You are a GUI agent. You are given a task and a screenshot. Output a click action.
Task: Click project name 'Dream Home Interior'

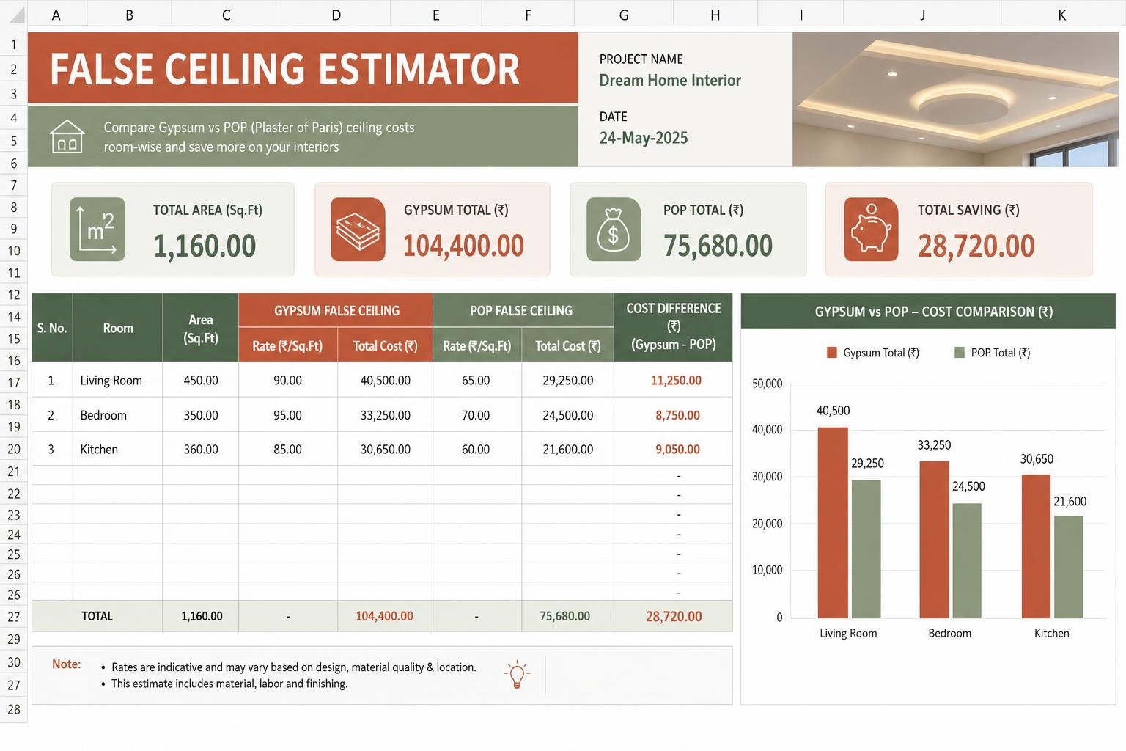[x=670, y=81]
